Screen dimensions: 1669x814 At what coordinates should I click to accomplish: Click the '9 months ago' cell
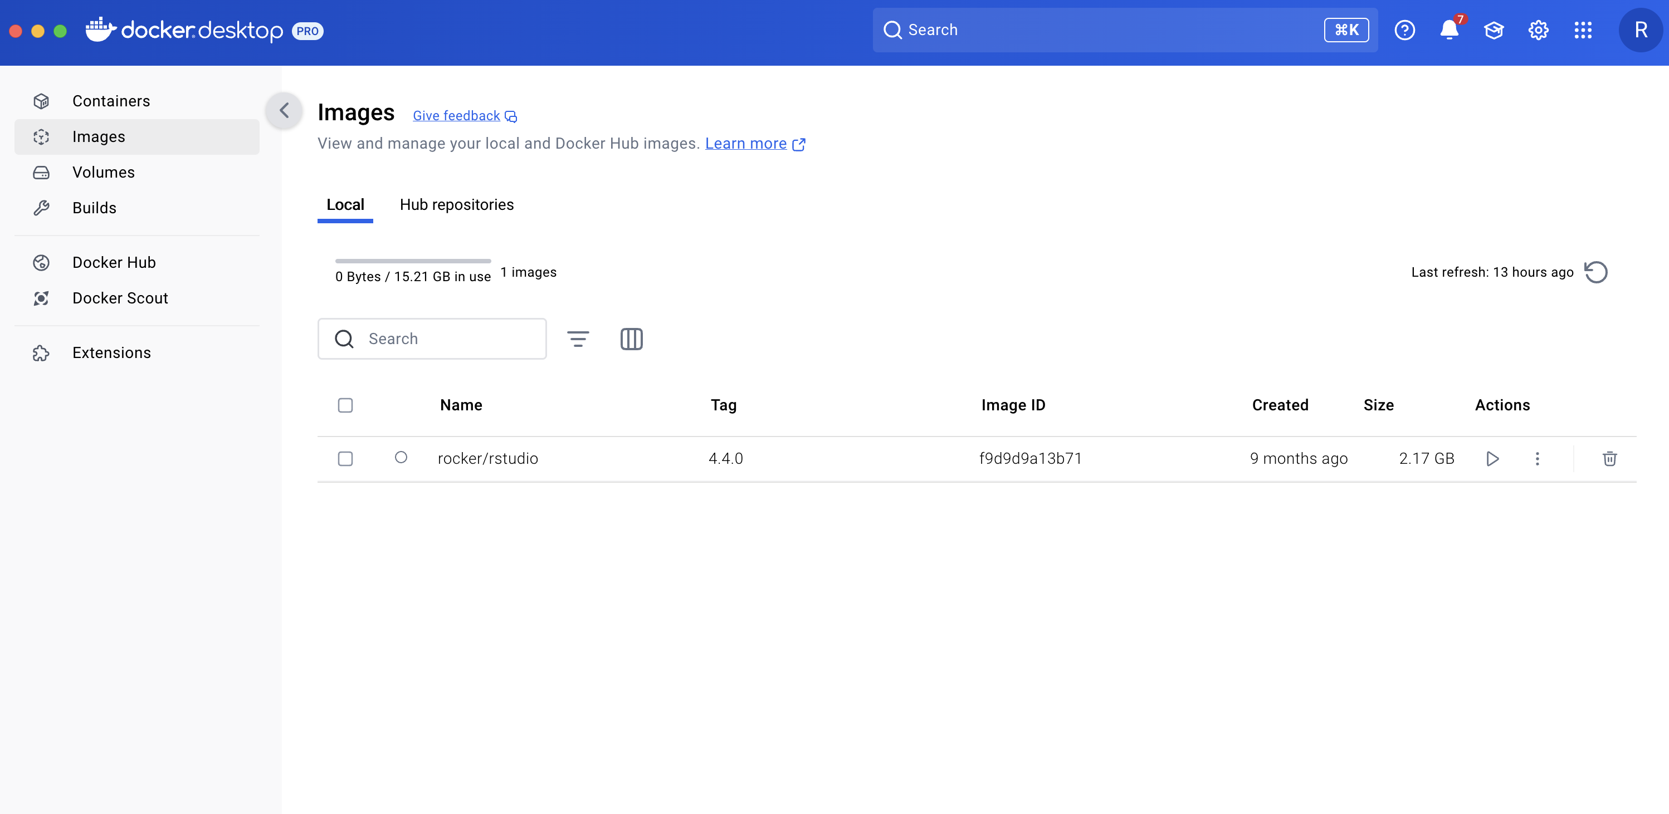point(1299,458)
